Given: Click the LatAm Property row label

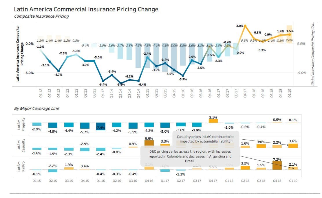Looking at the screenshot, I should coord(22,125).
